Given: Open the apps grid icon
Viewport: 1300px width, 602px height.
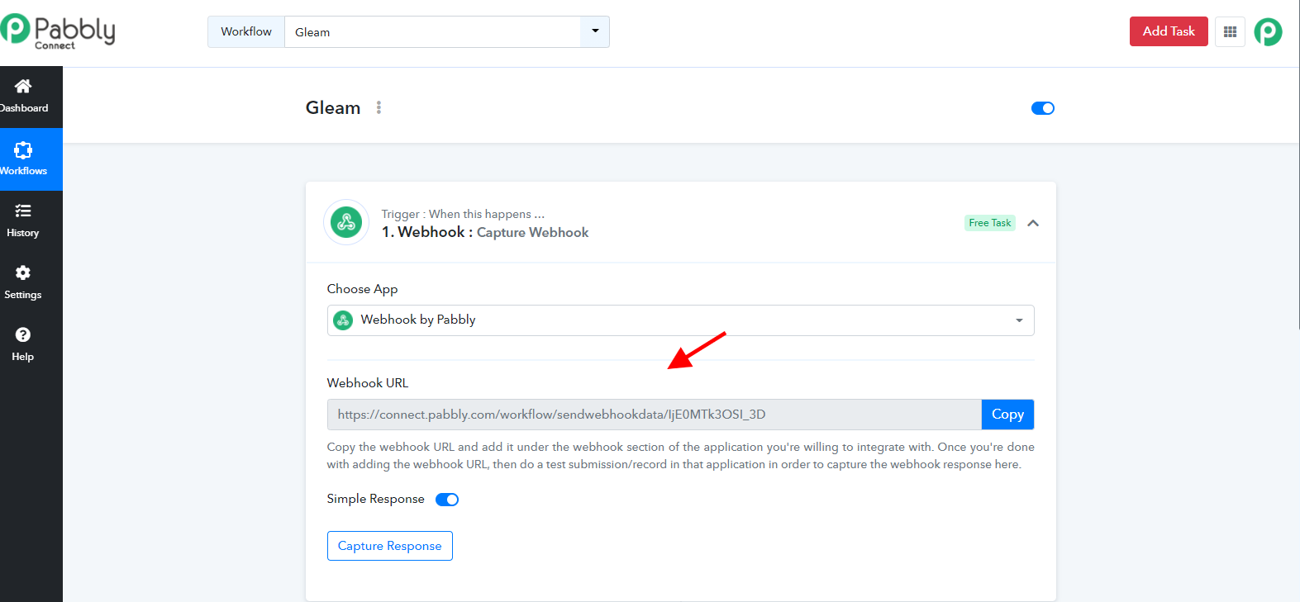Looking at the screenshot, I should pyautogui.click(x=1230, y=31).
